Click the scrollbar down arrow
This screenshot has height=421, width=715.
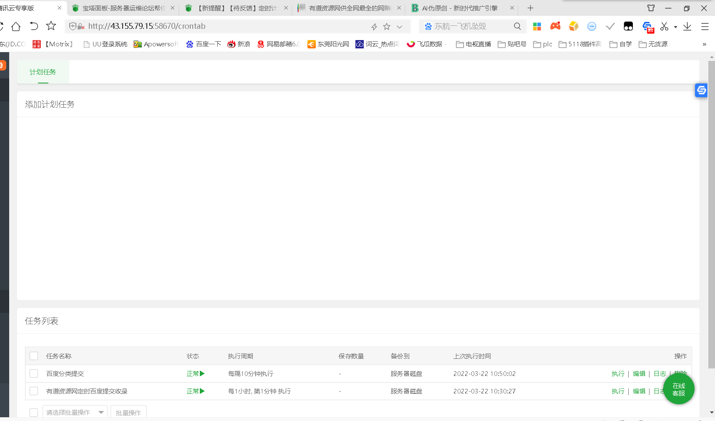click(712, 412)
